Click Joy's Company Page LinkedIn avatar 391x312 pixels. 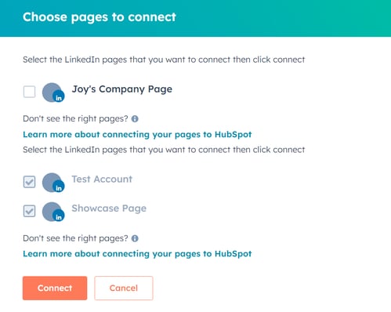click(x=53, y=93)
